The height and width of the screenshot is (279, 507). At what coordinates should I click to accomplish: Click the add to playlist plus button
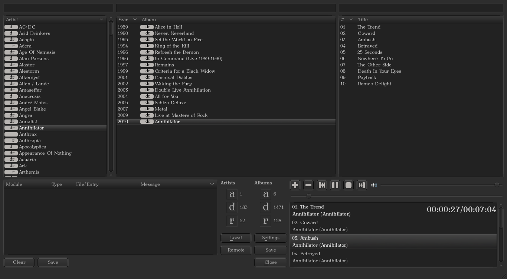pyautogui.click(x=295, y=185)
